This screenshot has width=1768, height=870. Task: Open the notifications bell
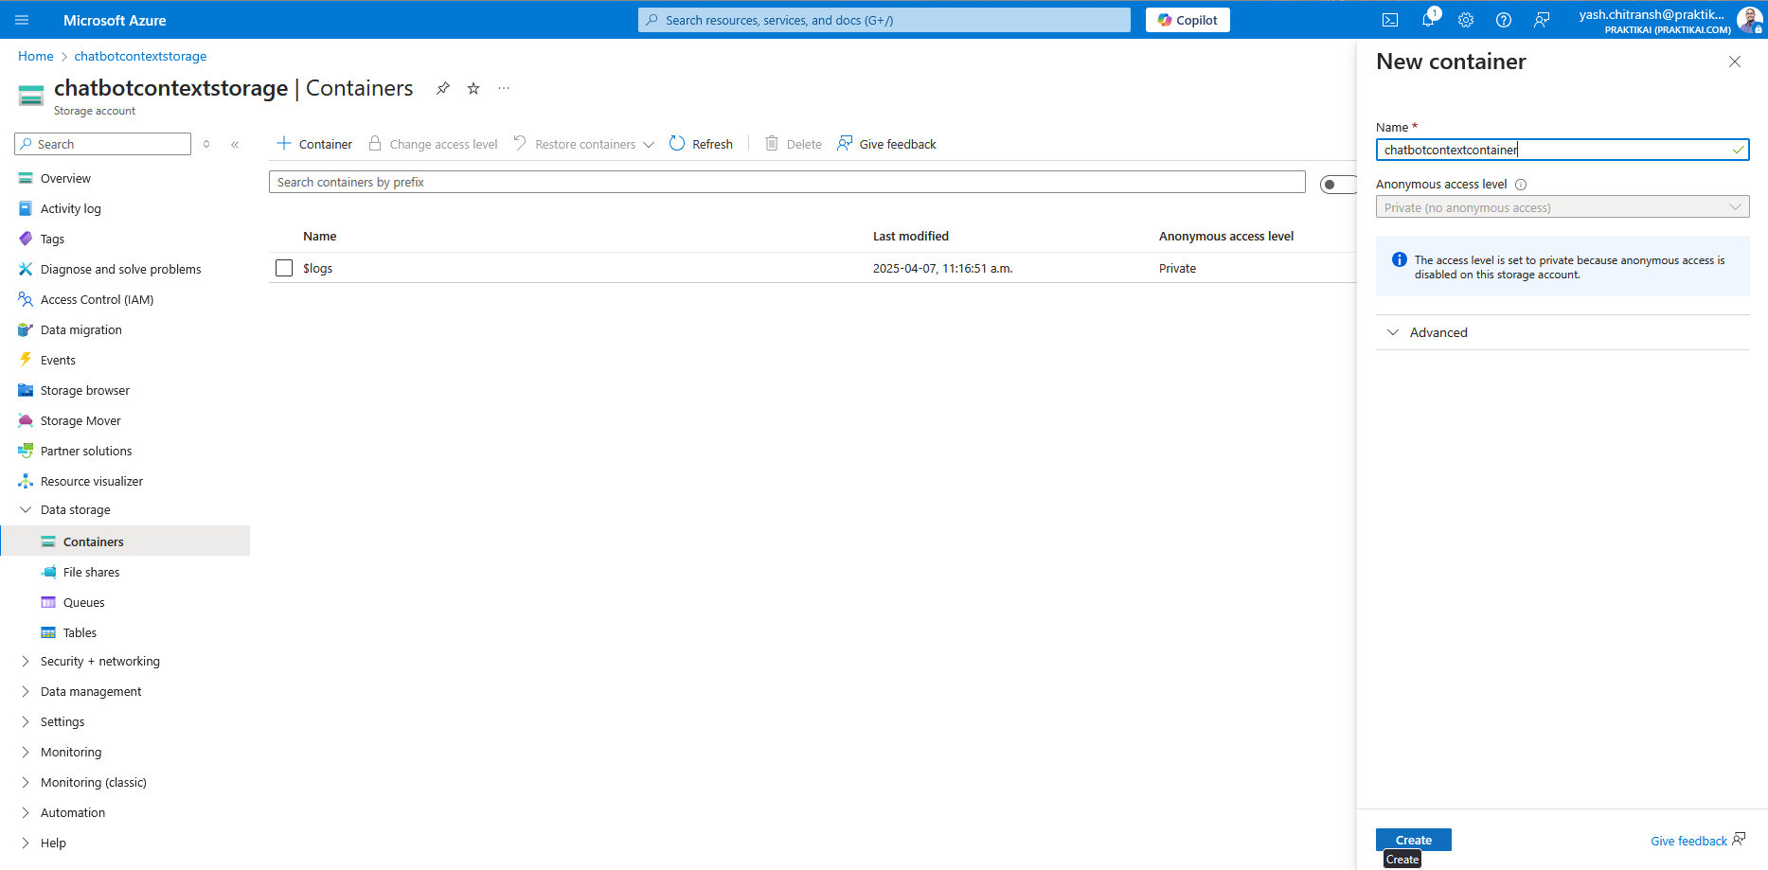coord(1428,20)
